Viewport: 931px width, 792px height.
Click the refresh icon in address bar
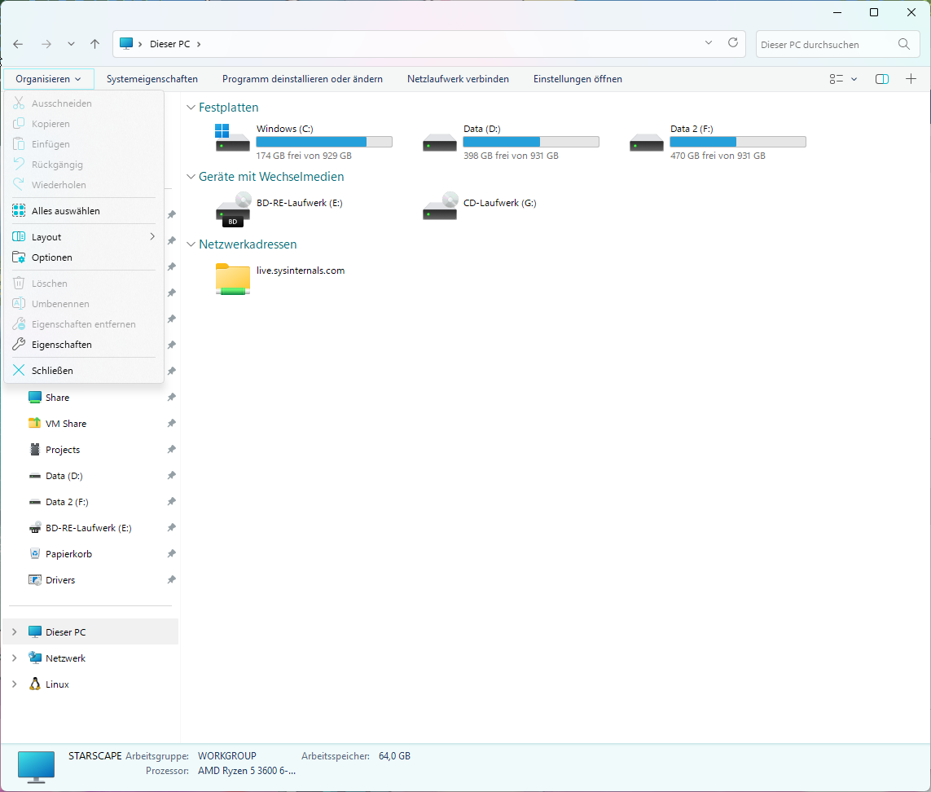point(732,43)
